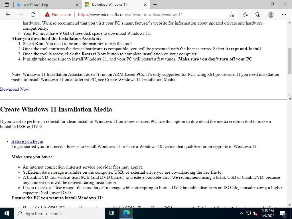Click the vertical scrollbar thumb
The height and width of the screenshot is (219, 292).
pos(289,61)
